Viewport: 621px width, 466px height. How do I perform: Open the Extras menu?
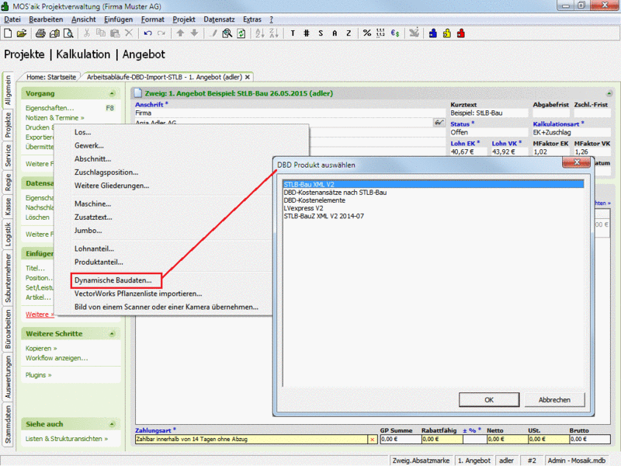252,19
